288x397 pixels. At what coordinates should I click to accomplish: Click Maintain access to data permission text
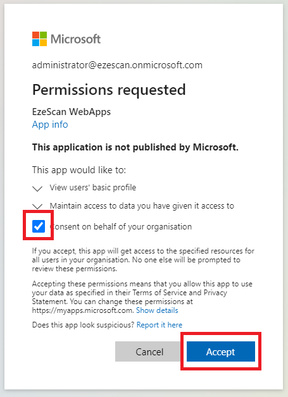tap(142, 206)
